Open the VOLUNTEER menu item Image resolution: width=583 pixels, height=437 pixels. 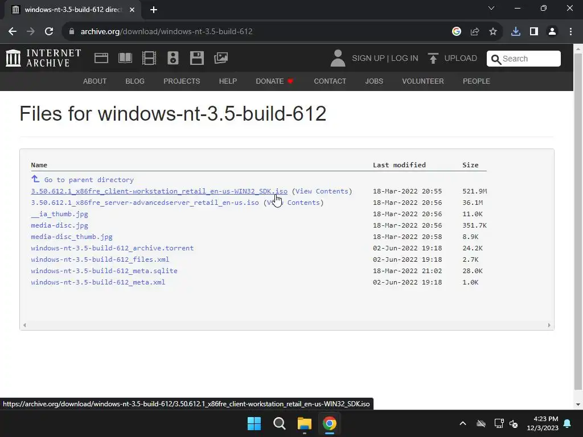[423, 81]
